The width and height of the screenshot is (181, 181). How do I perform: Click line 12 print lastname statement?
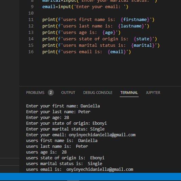(96, 26)
